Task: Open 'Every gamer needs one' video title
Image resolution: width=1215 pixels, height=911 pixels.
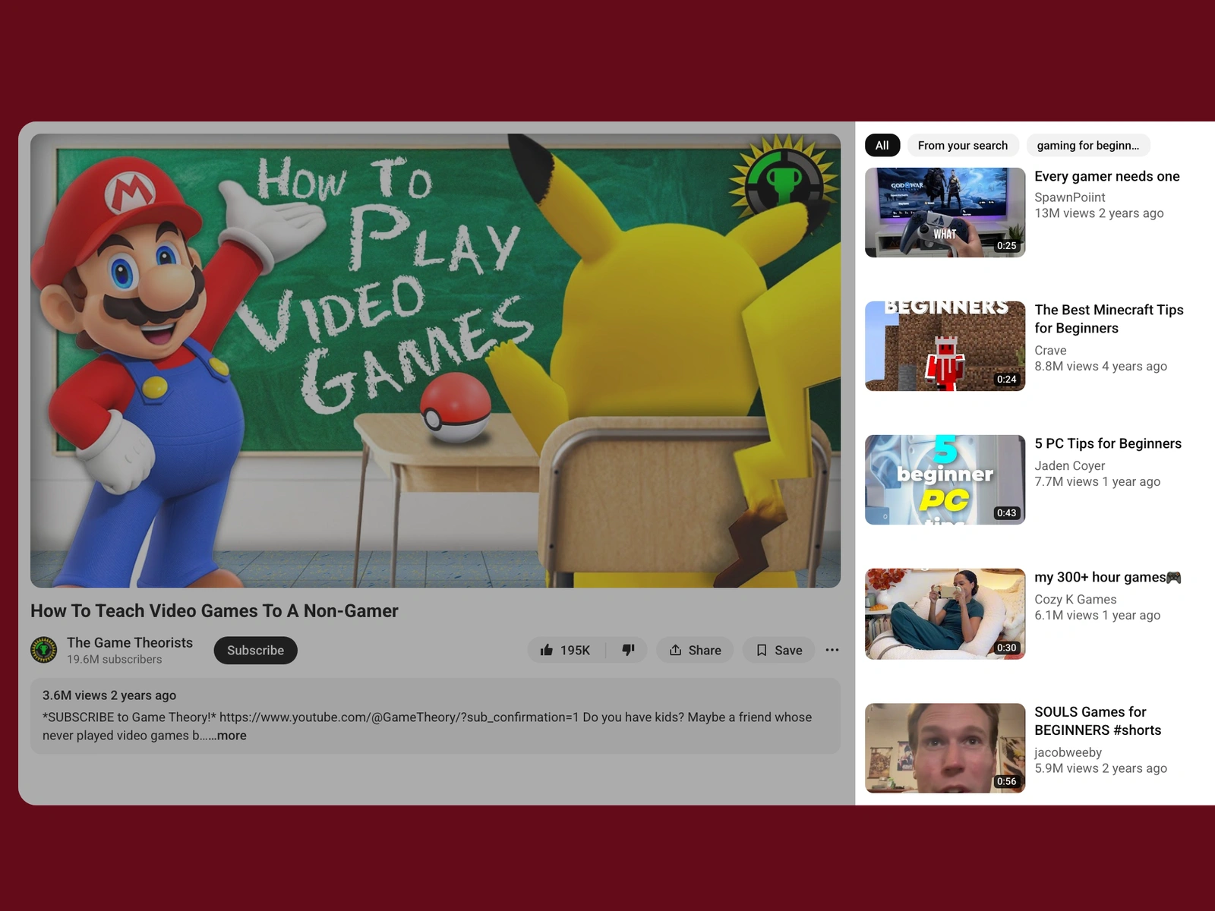Action: pos(1106,176)
